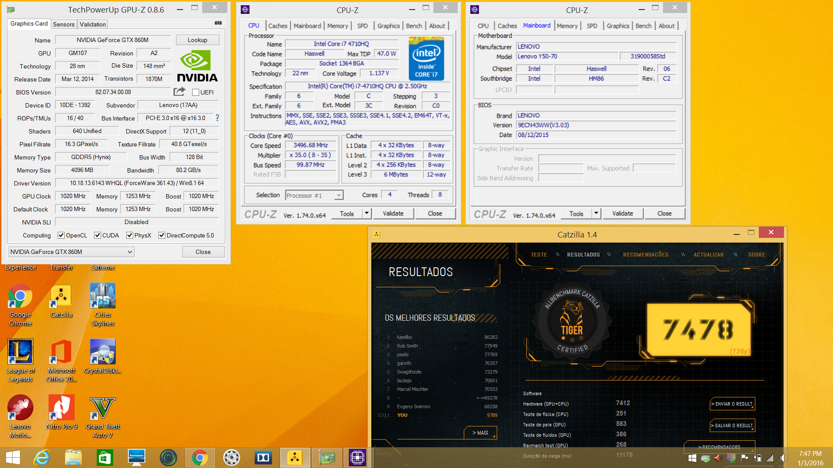Click the MAIS button under best results
833x468 pixels.
click(x=480, y=432)
